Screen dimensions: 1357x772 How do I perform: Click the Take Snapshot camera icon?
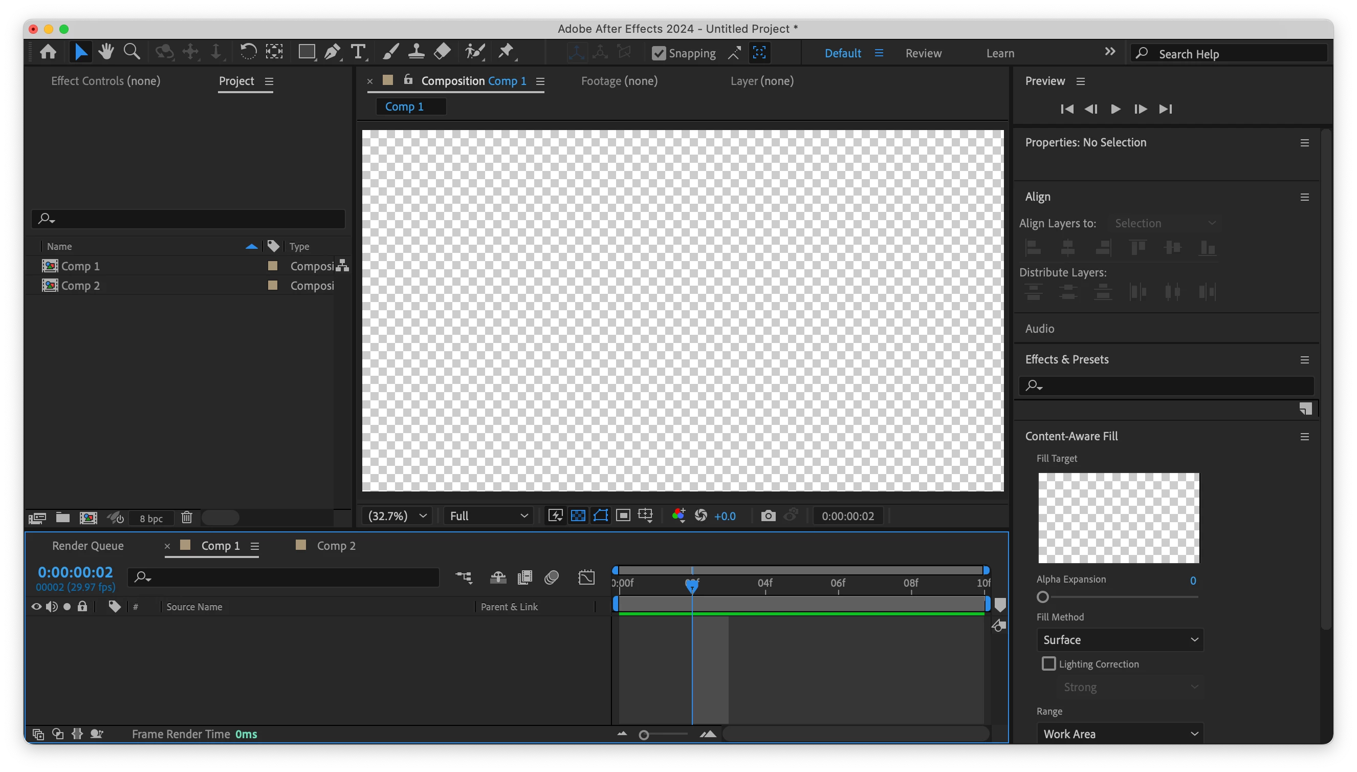(x=768, y=516)
